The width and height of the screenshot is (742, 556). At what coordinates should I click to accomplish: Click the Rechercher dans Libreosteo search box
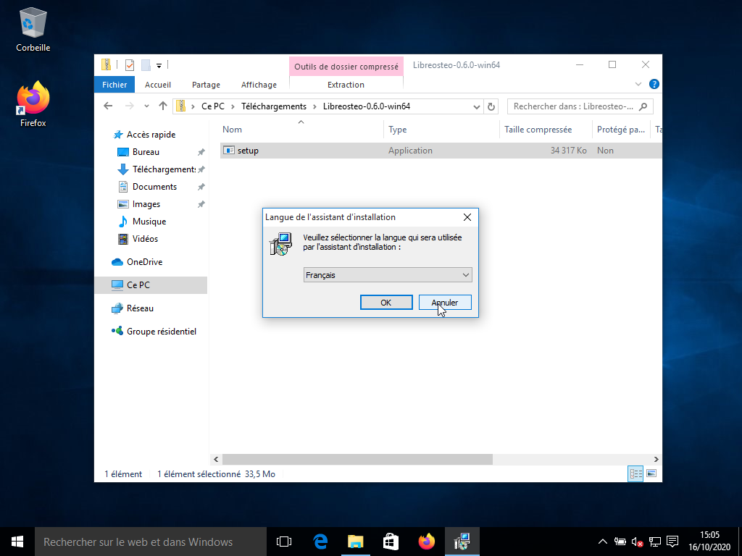click(580, 106)
